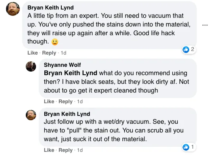Open Shyanne Wolf's name link
Image resolution: width=215 pixels, height=155 pixels.
coord(63,65)
